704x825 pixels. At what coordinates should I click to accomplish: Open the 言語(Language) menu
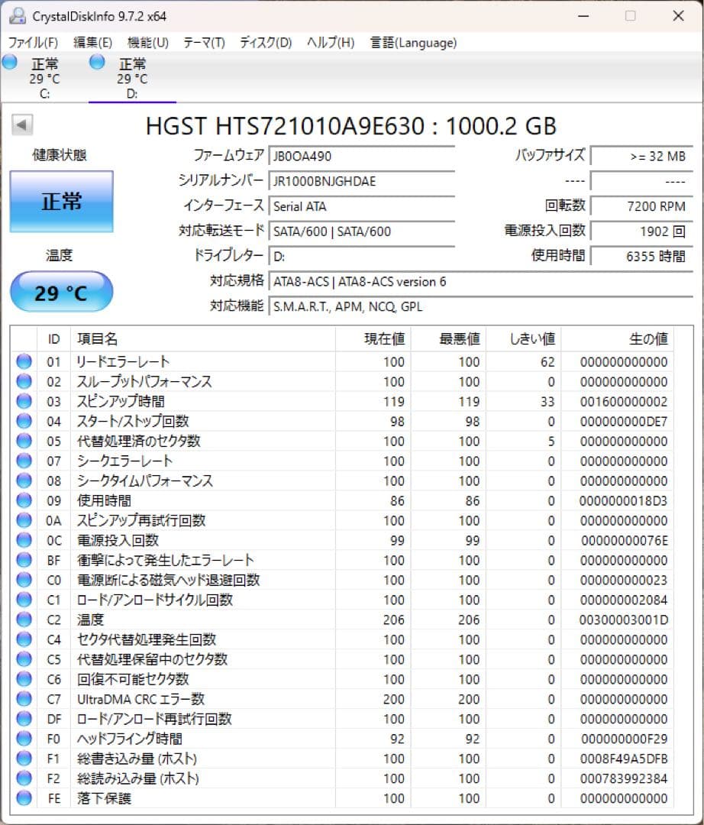point(413,43)
